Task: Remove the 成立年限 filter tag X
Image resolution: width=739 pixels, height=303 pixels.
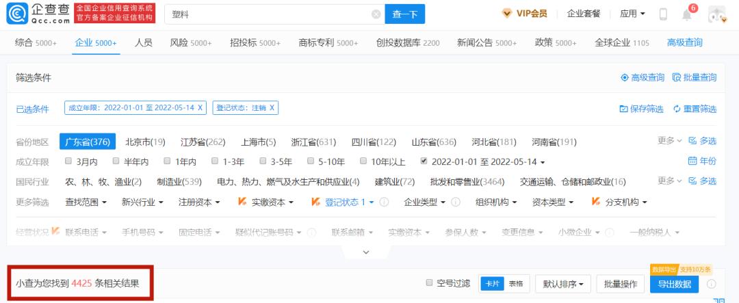Action: tap(200, 108)
